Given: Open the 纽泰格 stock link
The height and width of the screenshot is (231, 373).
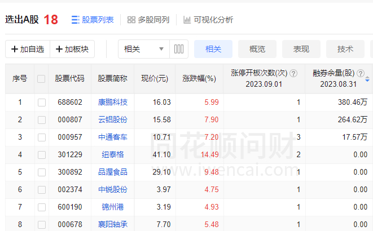Looking at the screenshot, I should pyautogui.click(x=113, y=155).
